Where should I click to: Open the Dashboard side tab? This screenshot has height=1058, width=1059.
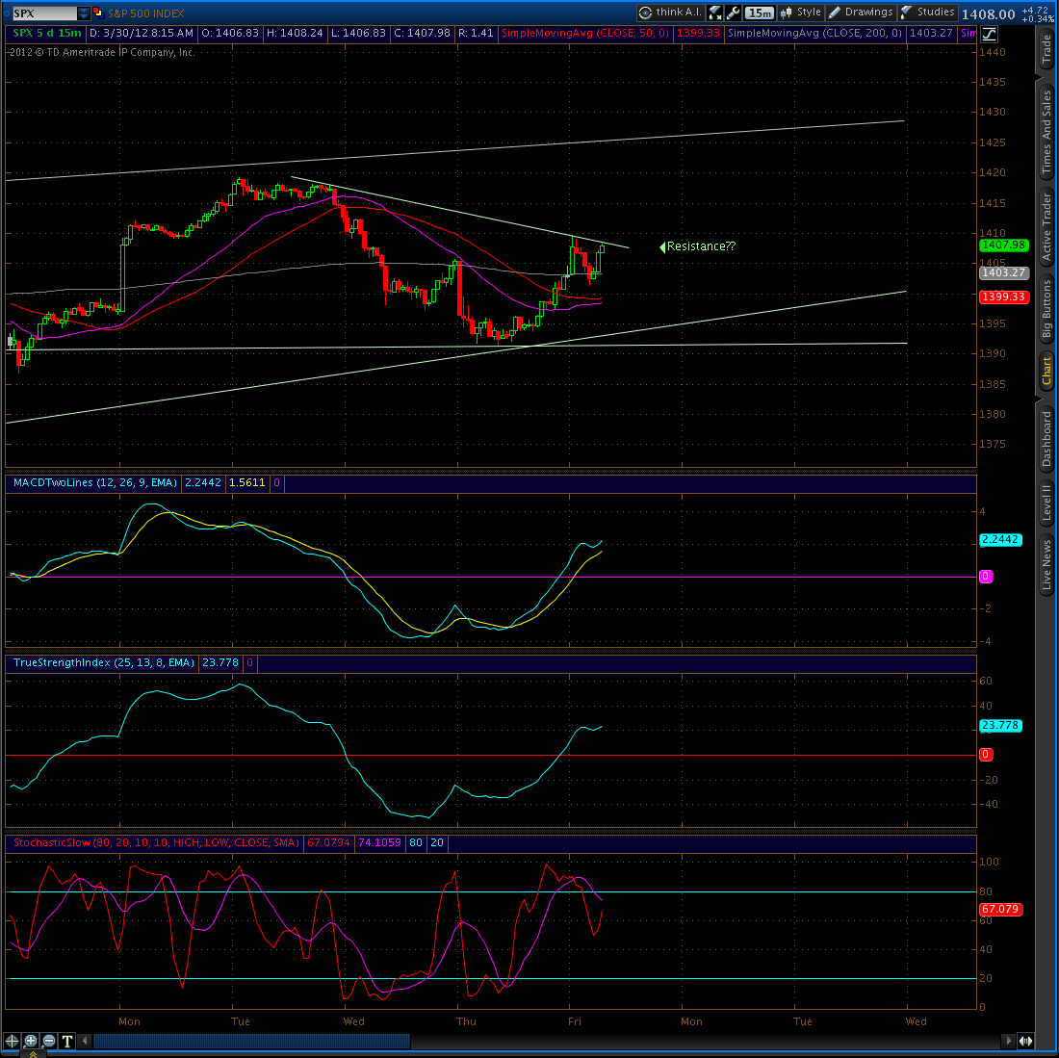pos(1046,438)
